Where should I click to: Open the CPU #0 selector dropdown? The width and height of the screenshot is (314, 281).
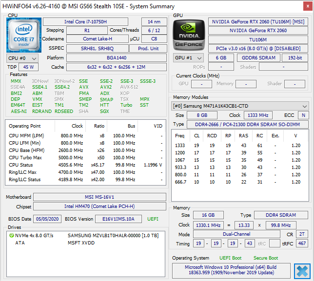point(22,58)
